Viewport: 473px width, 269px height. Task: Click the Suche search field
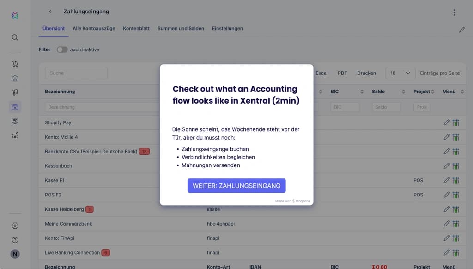tap(76, 73)
